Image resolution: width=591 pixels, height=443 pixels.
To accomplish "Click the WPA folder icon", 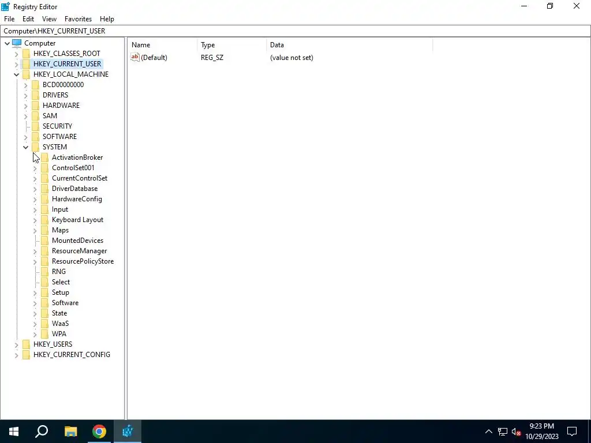I will point(44,334).
